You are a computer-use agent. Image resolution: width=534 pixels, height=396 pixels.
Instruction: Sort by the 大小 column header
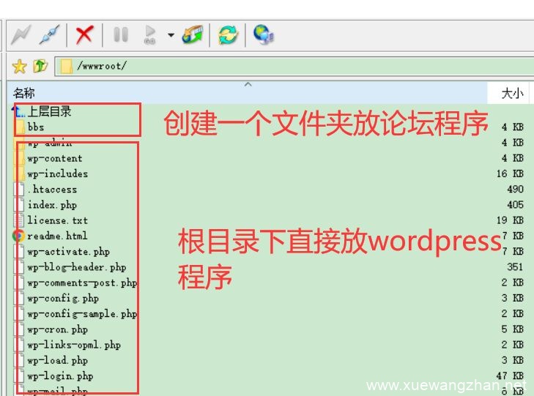pos(511,93)
